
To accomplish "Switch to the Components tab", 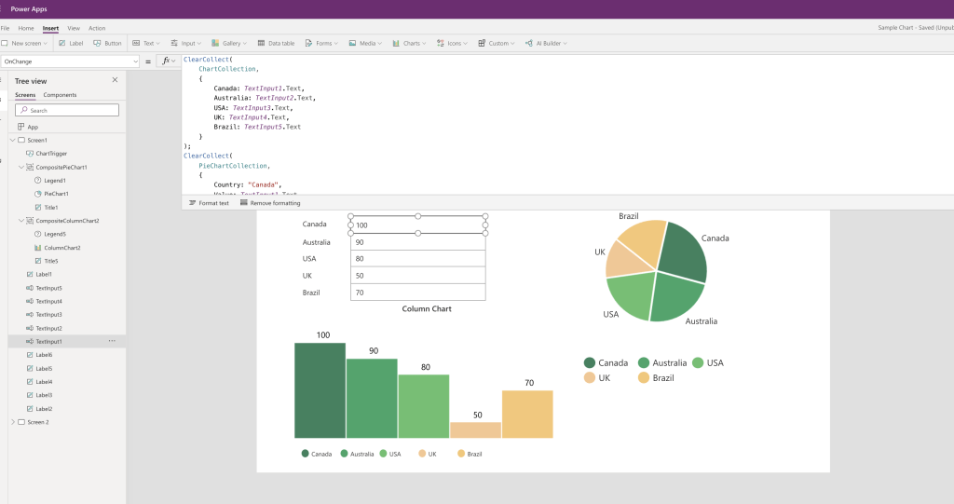I will [60, 95].
